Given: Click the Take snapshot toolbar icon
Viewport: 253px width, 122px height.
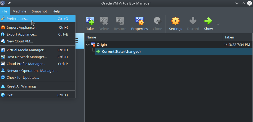Looking at the screenshot, I should (90, 21).
